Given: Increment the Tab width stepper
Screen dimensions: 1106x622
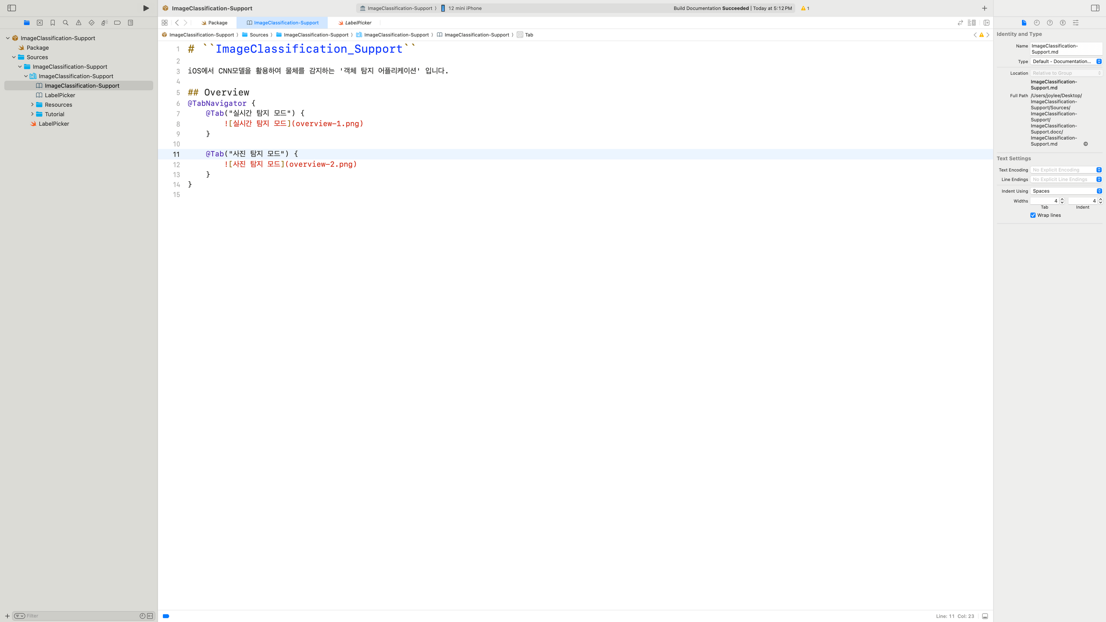Looking at the screenshot, I should 1062,199.
